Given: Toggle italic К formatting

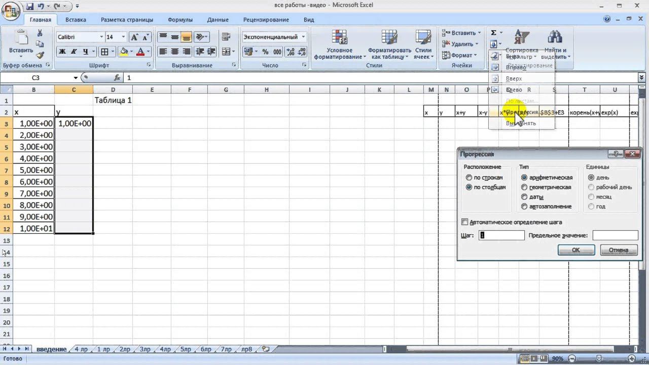Looking at the screenshot, I should (74, 52).
